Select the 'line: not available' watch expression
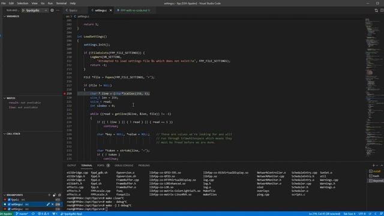This screenshot has width=384, height=216. click(x=23, y=107)
